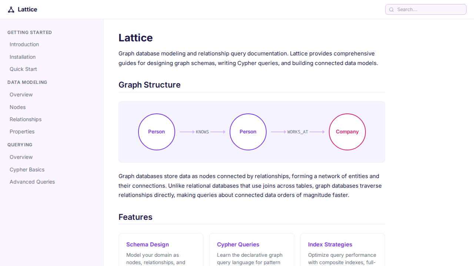Collapse the Data Modeling section header
474x266 pixels.
(x=27, y=82)
